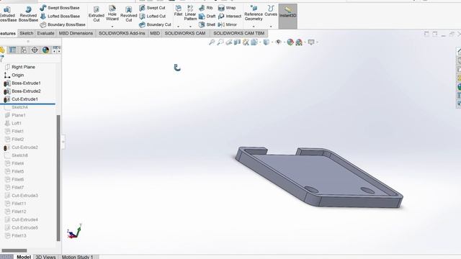Select the Revolved Boss/Base tool
Image resolution: width=461 pixels, height=259 pixels.
(28, 14)
